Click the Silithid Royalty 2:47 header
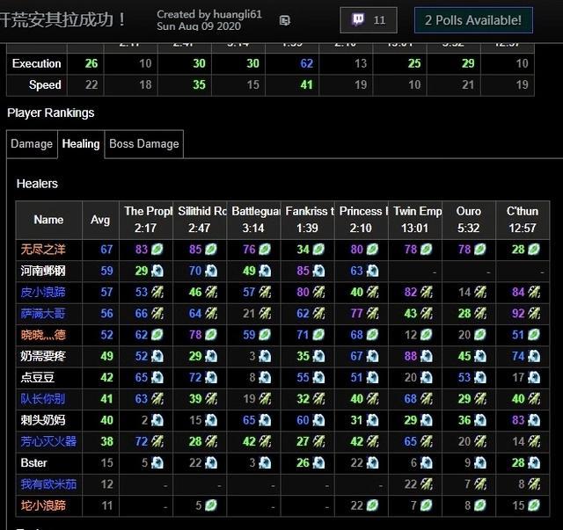Viewport: 563px width, 530px height. [200, 220]
